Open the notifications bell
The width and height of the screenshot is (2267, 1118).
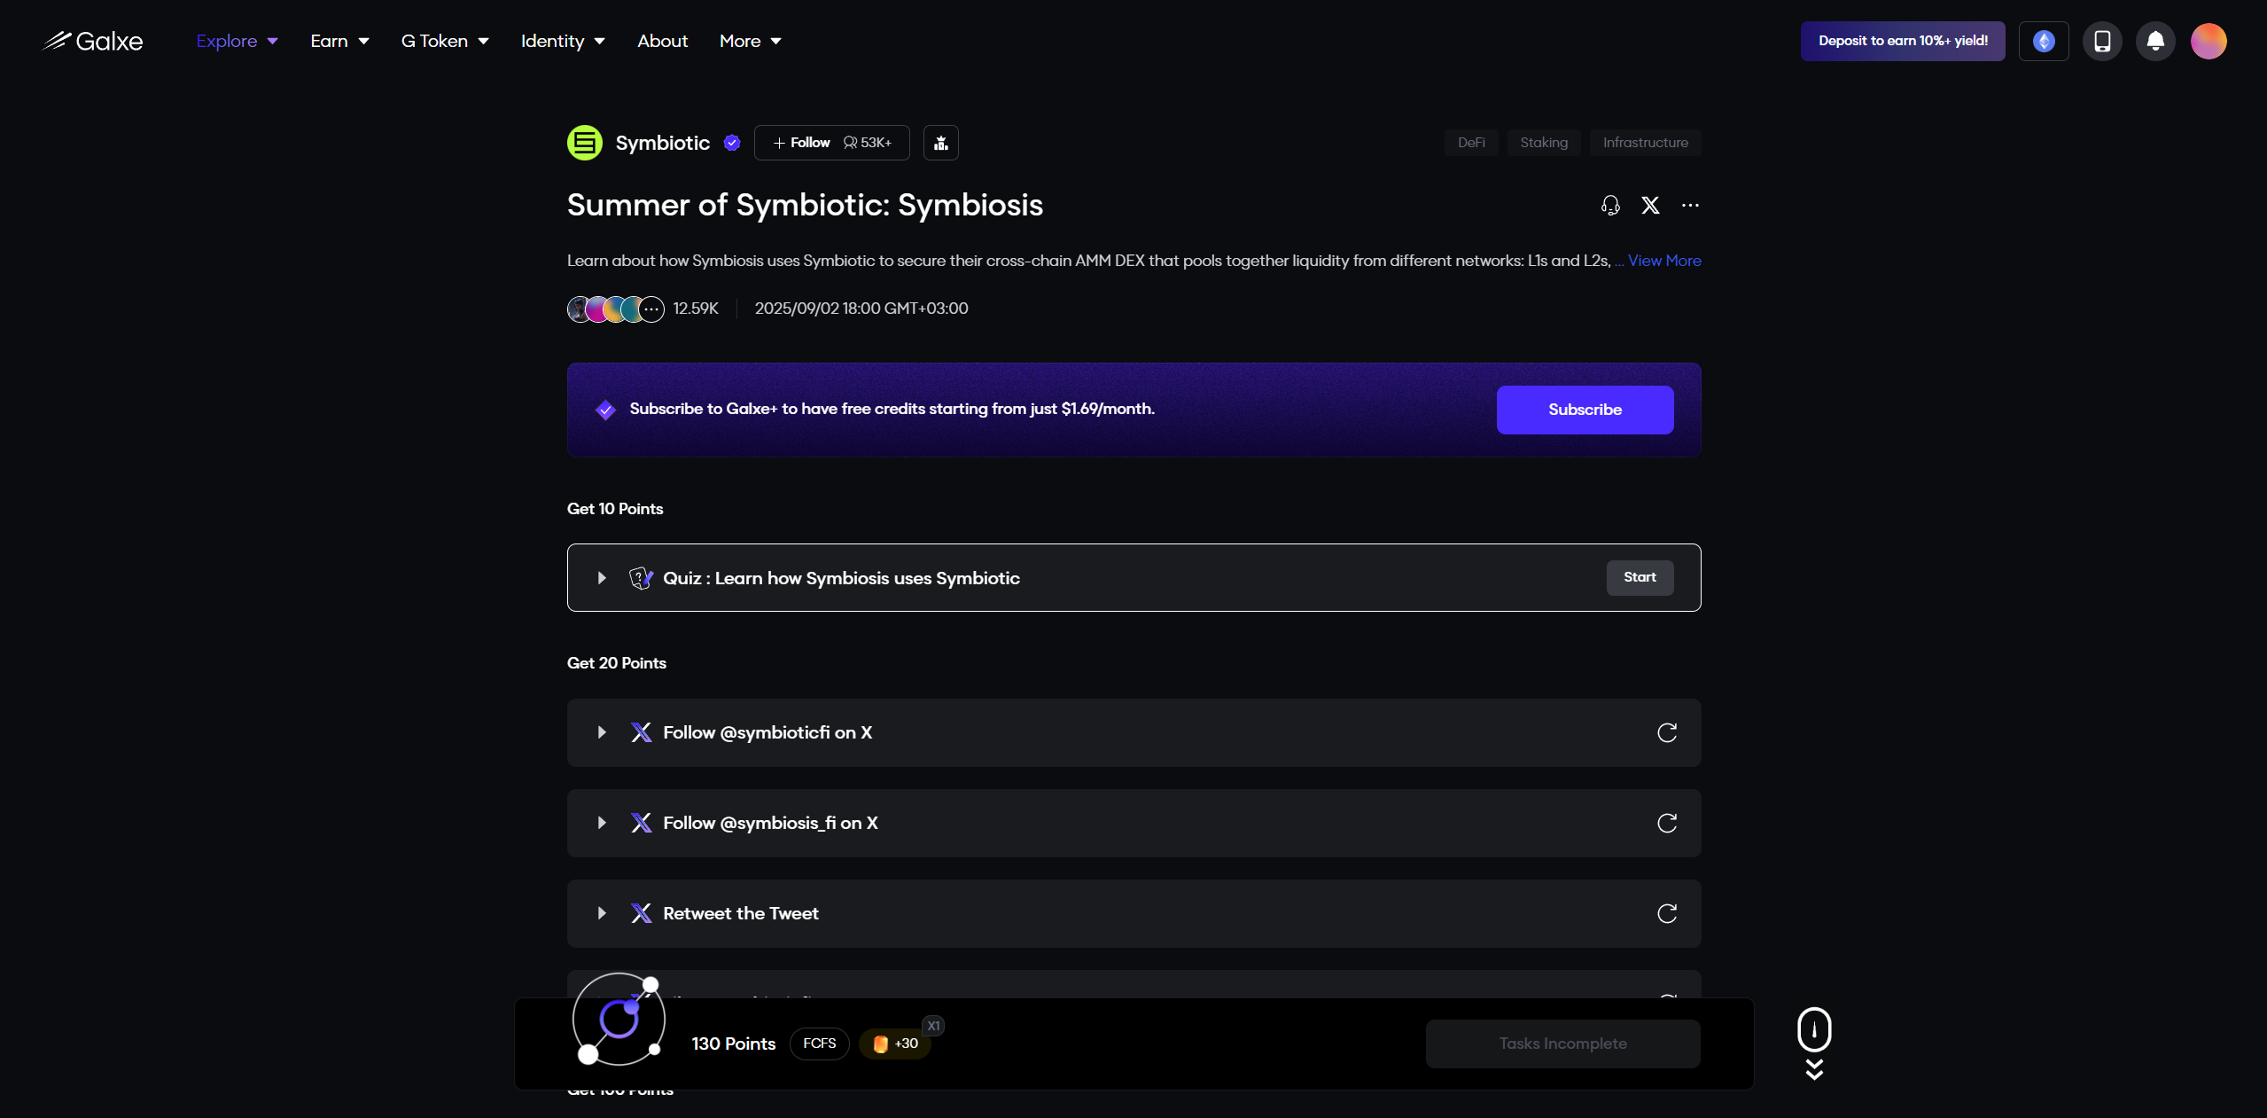pos(2155,41)
